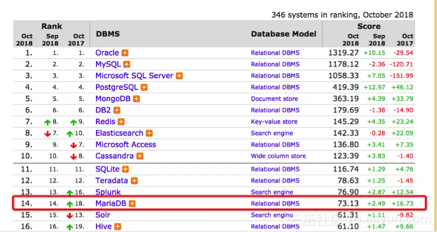Click Relational DBMS link in SQLite row
Viewport: 437px width, 232px height.
(x=275, y=169)
